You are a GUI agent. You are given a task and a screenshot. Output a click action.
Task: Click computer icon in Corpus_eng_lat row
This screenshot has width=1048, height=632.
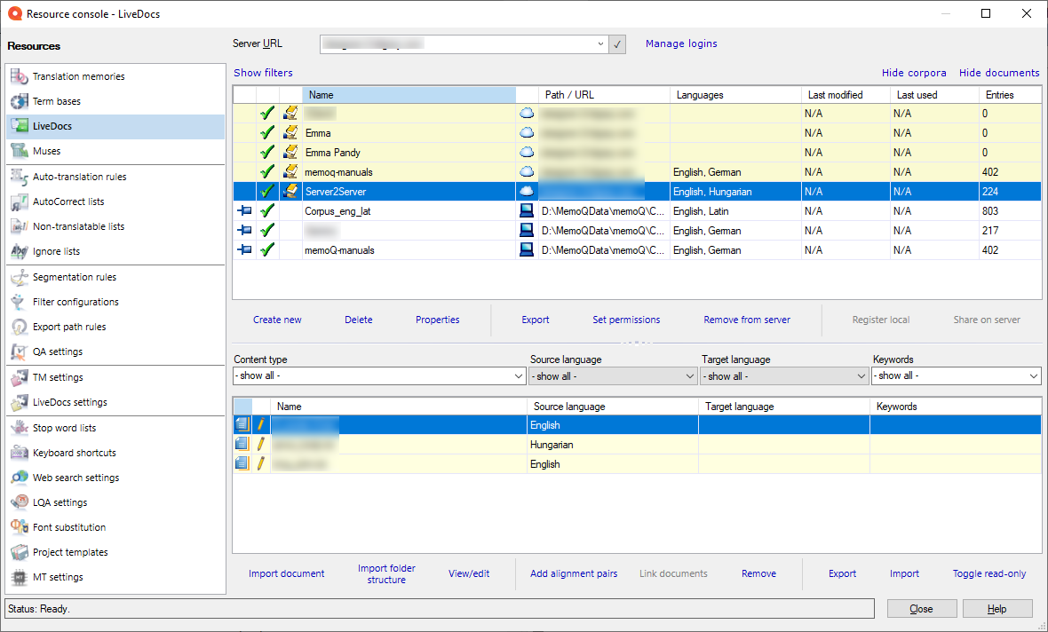click(527, 211)
